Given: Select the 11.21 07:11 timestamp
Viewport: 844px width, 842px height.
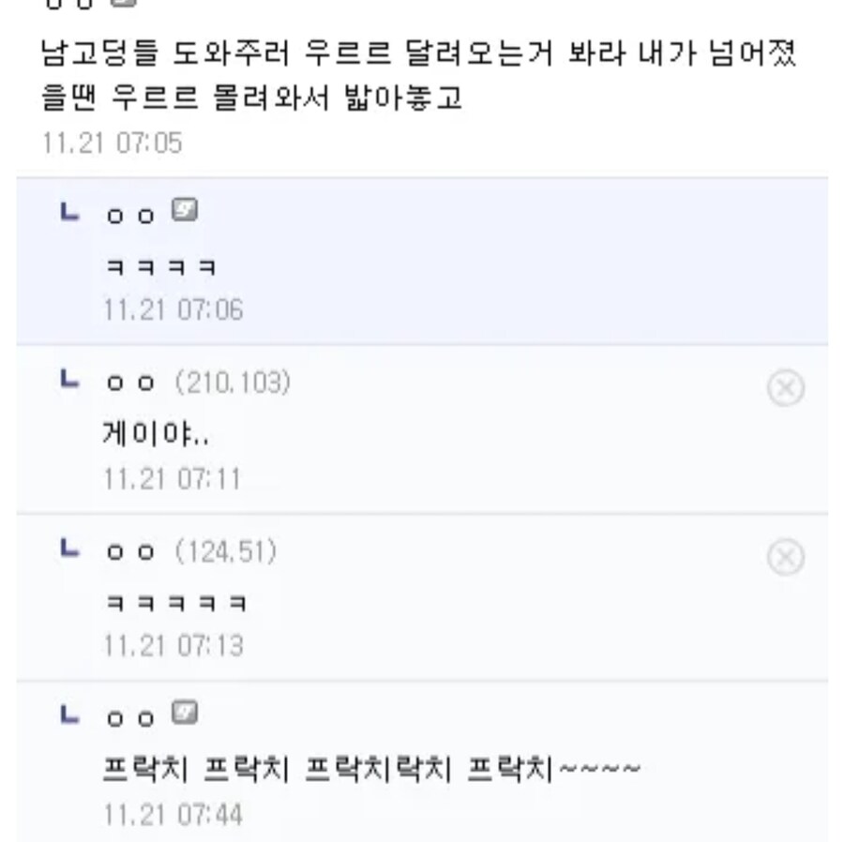Looking at the screenshot, I should pyautogui.click(x=173, y=479).
